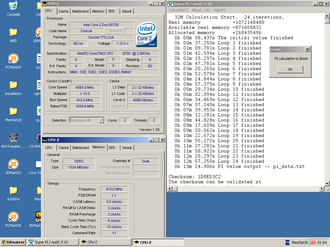The height and width of the screenshot is (247, 330).
Task: Click the Command Rate 1T value
Action: [x=114, y=233]
